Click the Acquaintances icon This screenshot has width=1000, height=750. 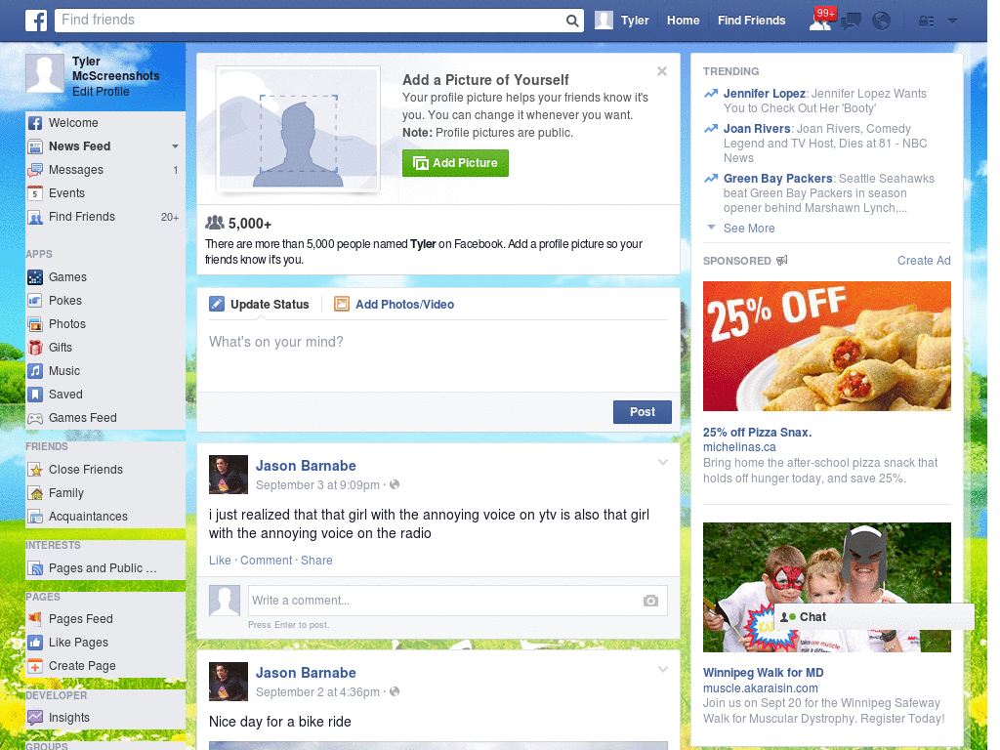click(x=35, y=517)
